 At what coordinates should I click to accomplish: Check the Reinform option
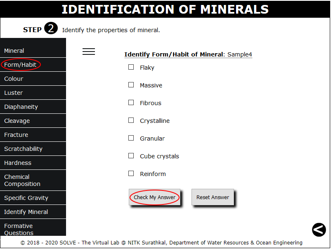click(131, 173)
